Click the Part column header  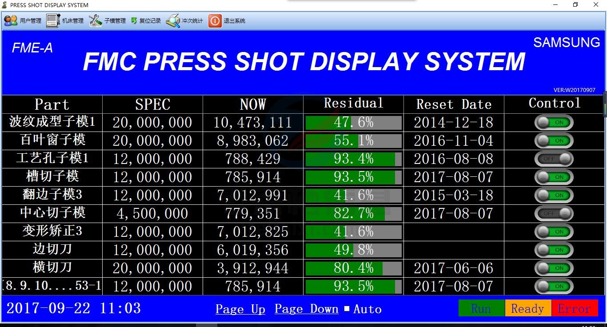(52, 104)
